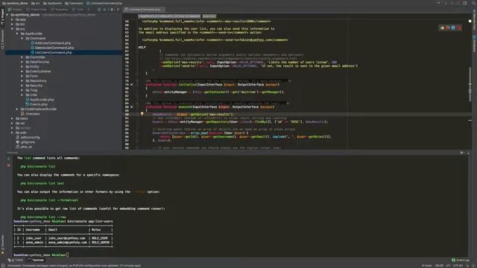
Task: Open the Remote Host side tool window
Action: click(474, 19)
